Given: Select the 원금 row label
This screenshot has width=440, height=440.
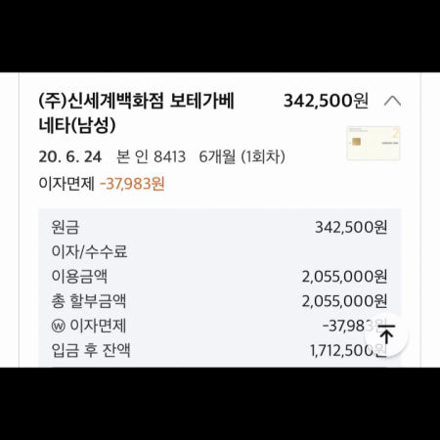Looking at the screenshot, I should click(66, 227).
